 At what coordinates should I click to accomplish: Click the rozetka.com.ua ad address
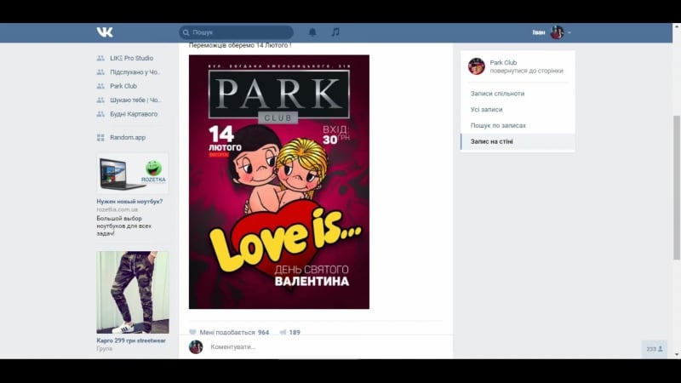point(117,209)
